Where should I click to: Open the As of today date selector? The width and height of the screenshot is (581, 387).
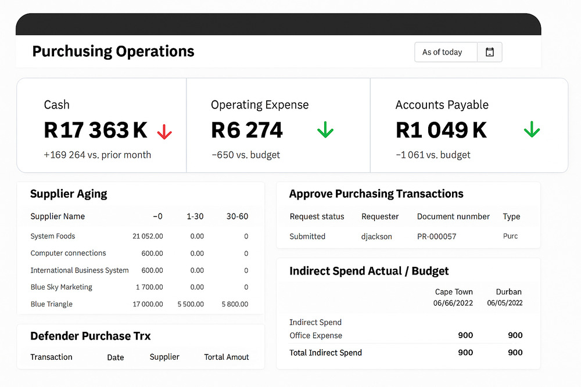pyautogui.click(x=445, y=52)
